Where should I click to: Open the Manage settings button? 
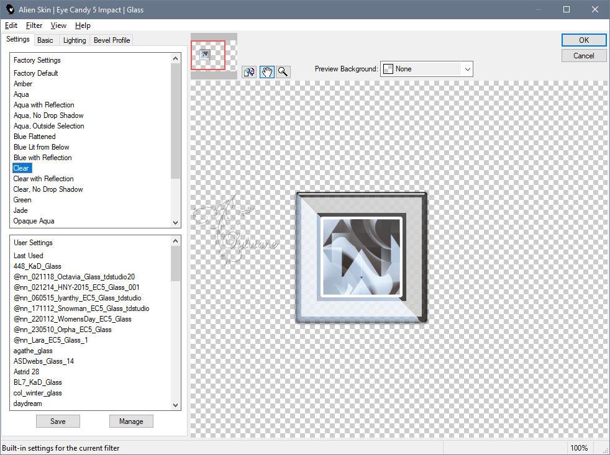pos(131,421)
